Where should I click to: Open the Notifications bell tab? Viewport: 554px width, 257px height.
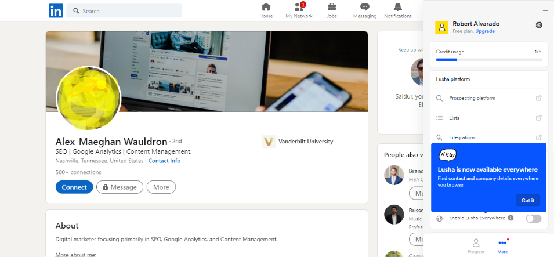pos(398,10)
